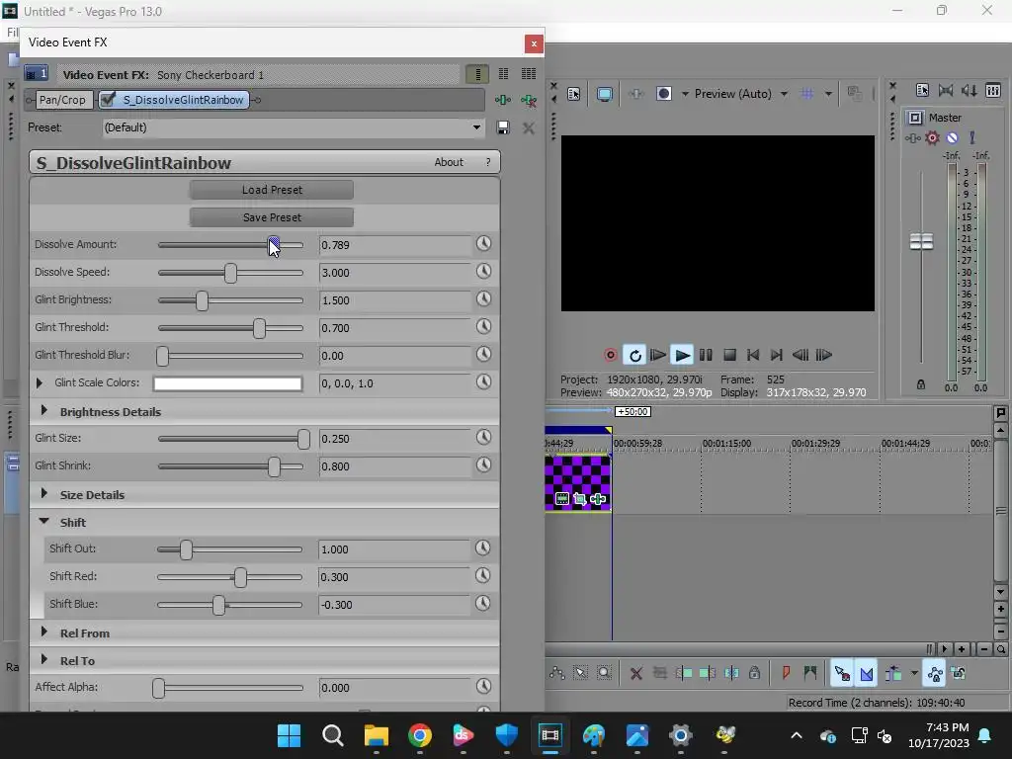Select Zoom Edit tool in timeline toolbar

[604, 673]
